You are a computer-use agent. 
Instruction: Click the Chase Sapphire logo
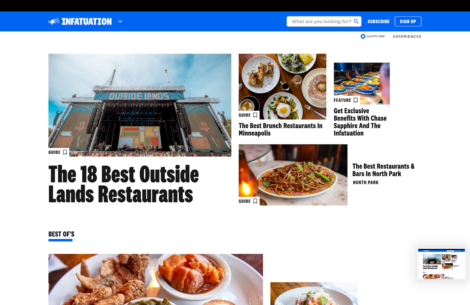(x=373, y=36)
